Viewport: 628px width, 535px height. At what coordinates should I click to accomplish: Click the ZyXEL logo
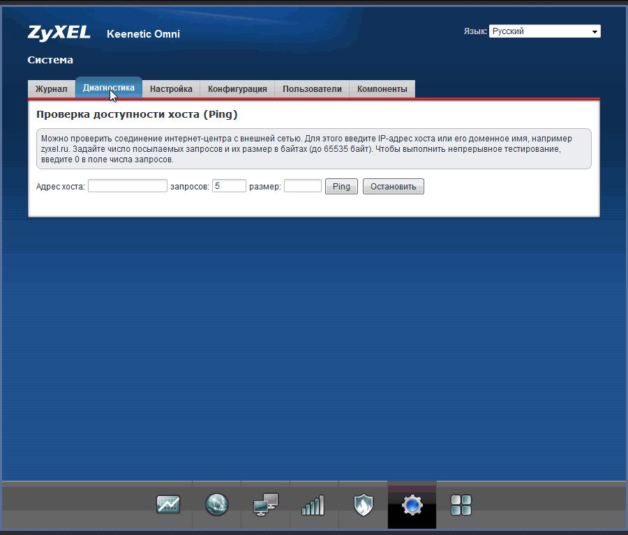click(x=59, y=33)
